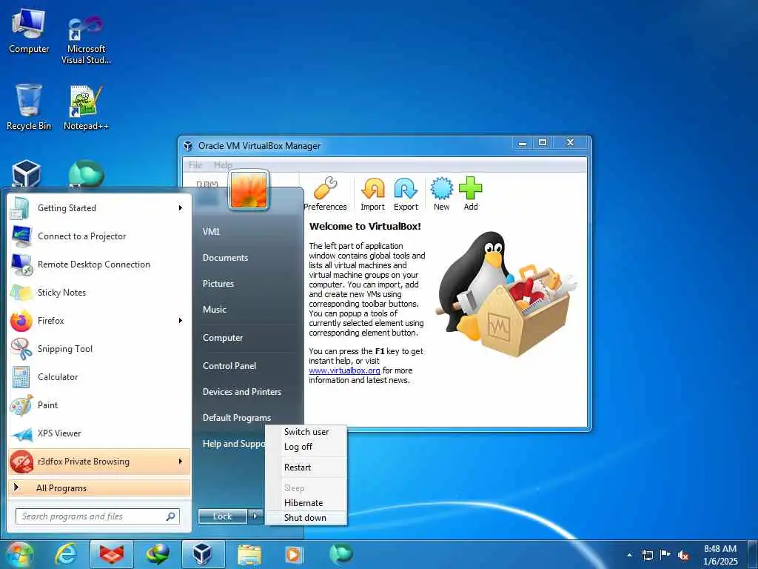The height and width of the screenshot is (569, 758).
Task: Switch to the VirtualBox taskbar button
Action: coord(203,554)
